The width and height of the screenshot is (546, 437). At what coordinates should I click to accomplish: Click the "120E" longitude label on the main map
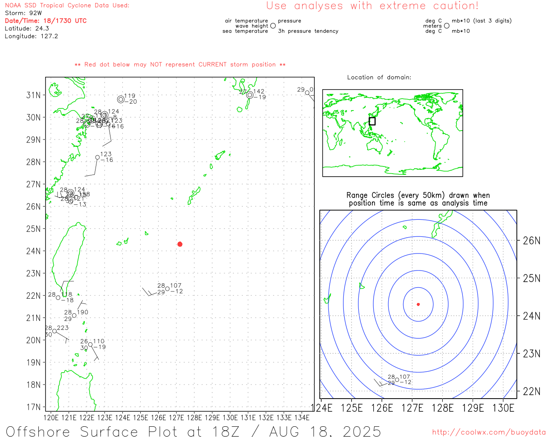tap(51, 417)
